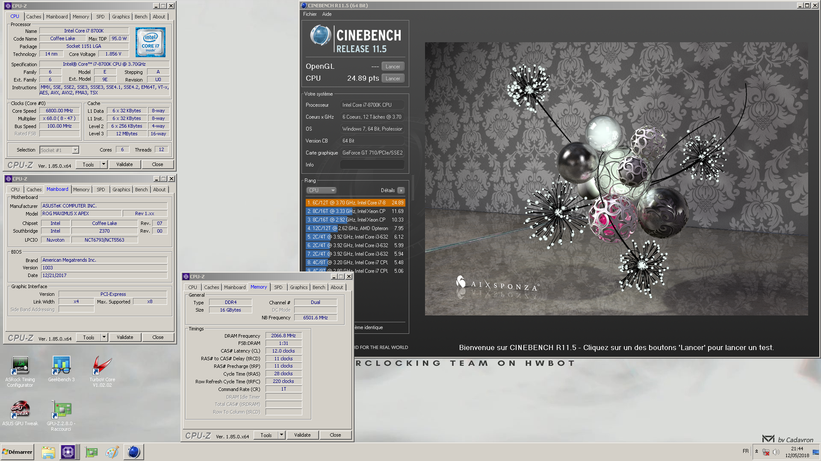Switch to Cinebench in the taskbar
The height and width of the screenshot is (461, 821).
click(x=134, y=452)
